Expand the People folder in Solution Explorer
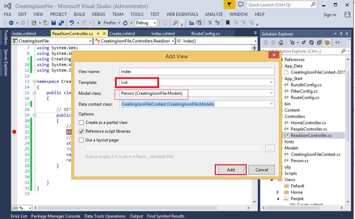This screenshot has width=355, height=219. click(x=278, y=198)
